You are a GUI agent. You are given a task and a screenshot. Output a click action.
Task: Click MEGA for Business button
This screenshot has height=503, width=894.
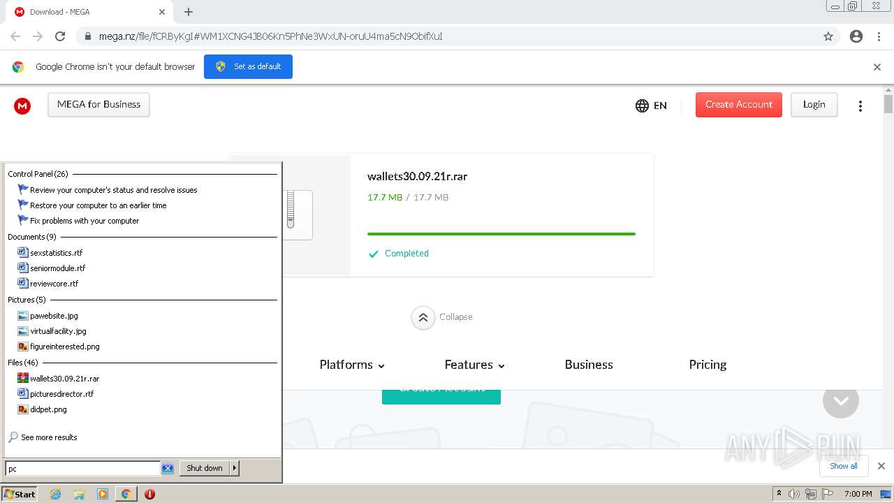(x=98, y=105)
